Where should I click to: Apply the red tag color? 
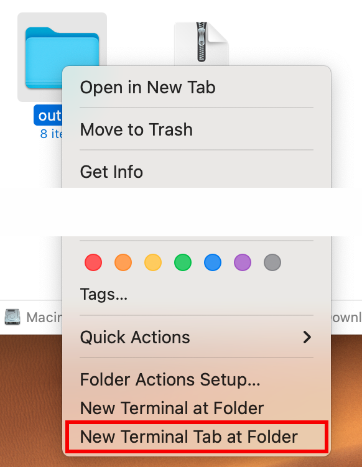93,262
